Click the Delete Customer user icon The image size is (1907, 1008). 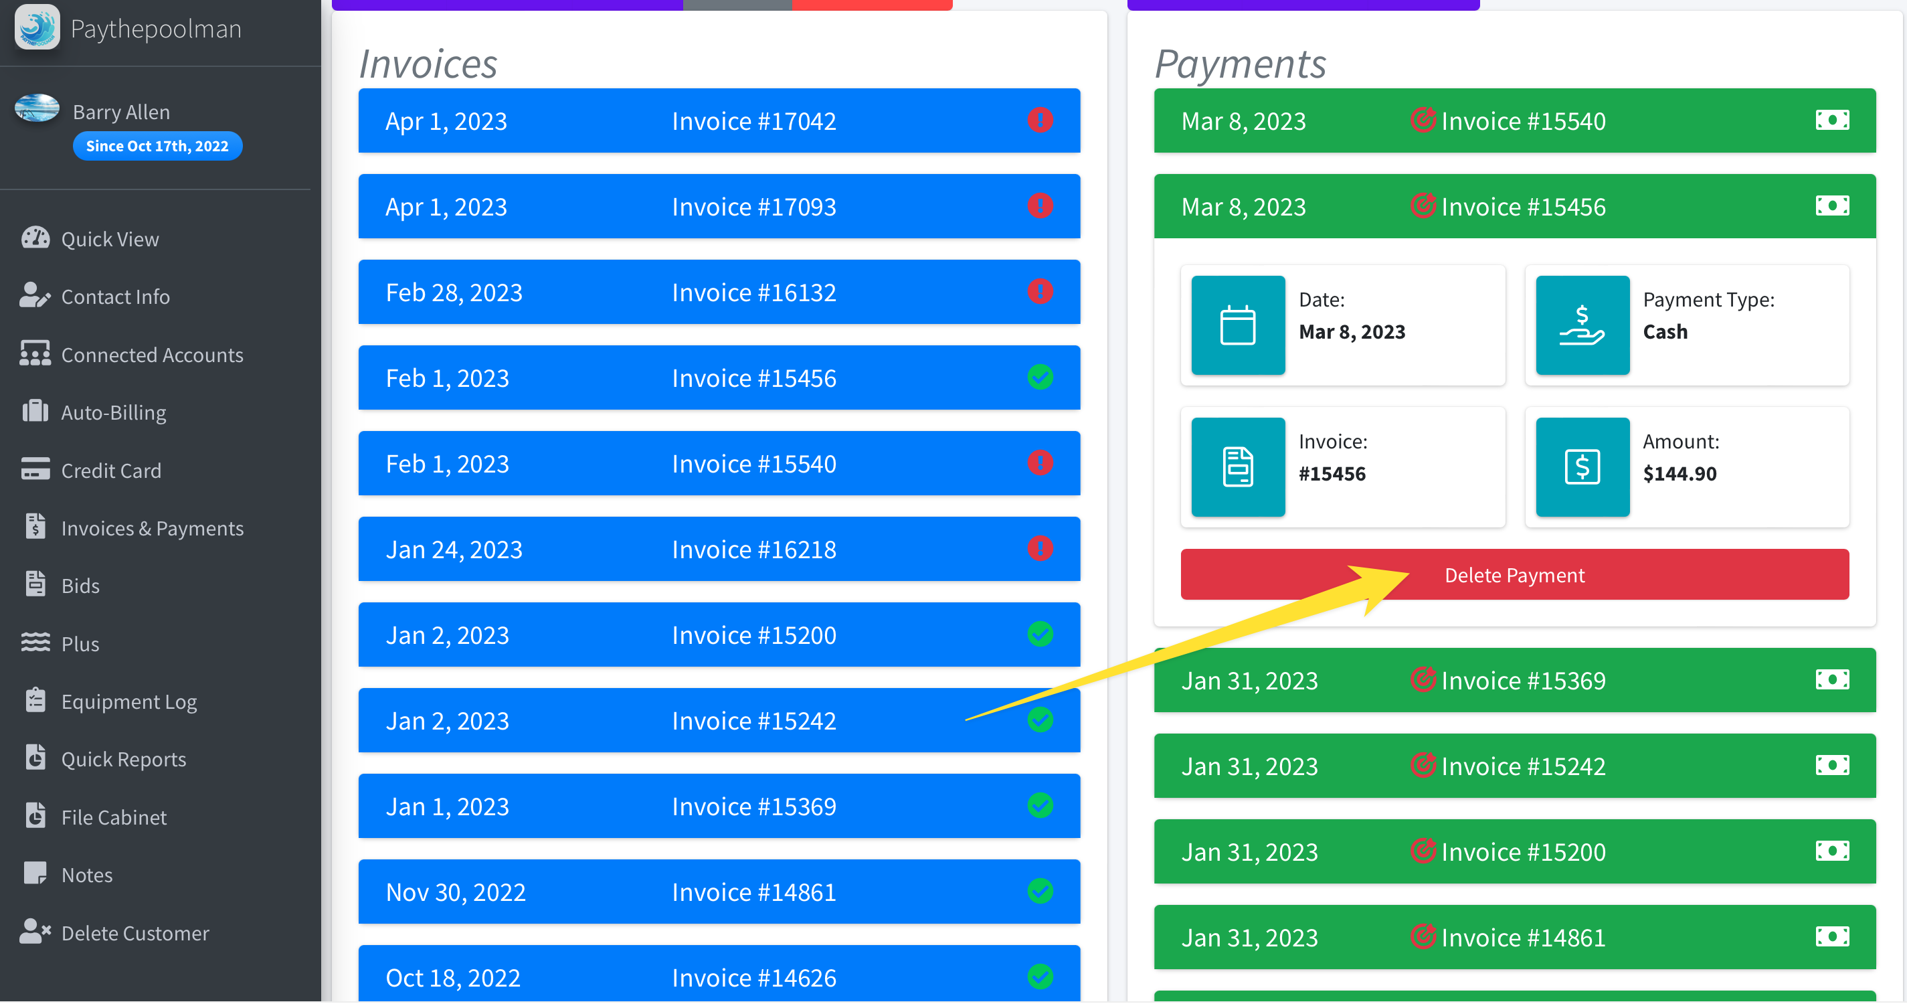click(35, 933)
